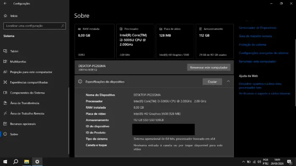296x166 pixels.
Task: Copy device specifications with Copiar
Action: click(212, 82)
